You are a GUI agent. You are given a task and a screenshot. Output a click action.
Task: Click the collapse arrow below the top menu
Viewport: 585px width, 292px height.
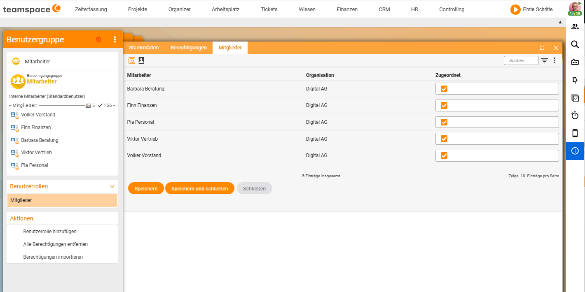(560, 22)
